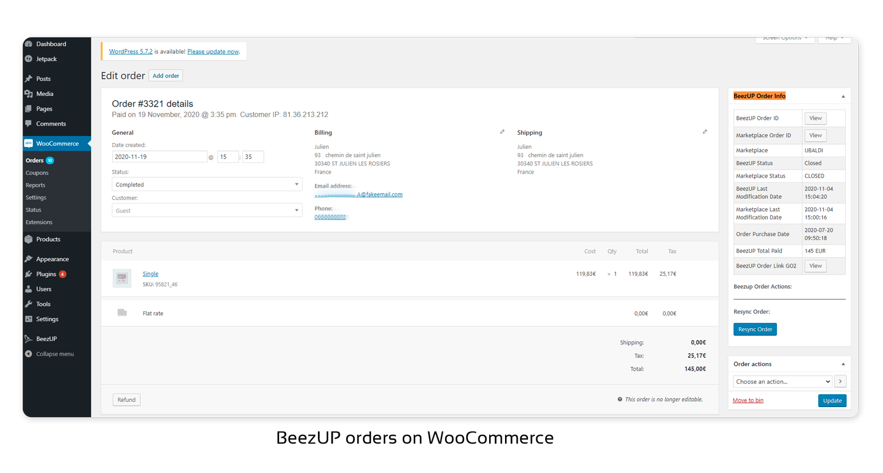Click the Date created input field
Viewport: 883px width, 473px height.
pos(160,157)
